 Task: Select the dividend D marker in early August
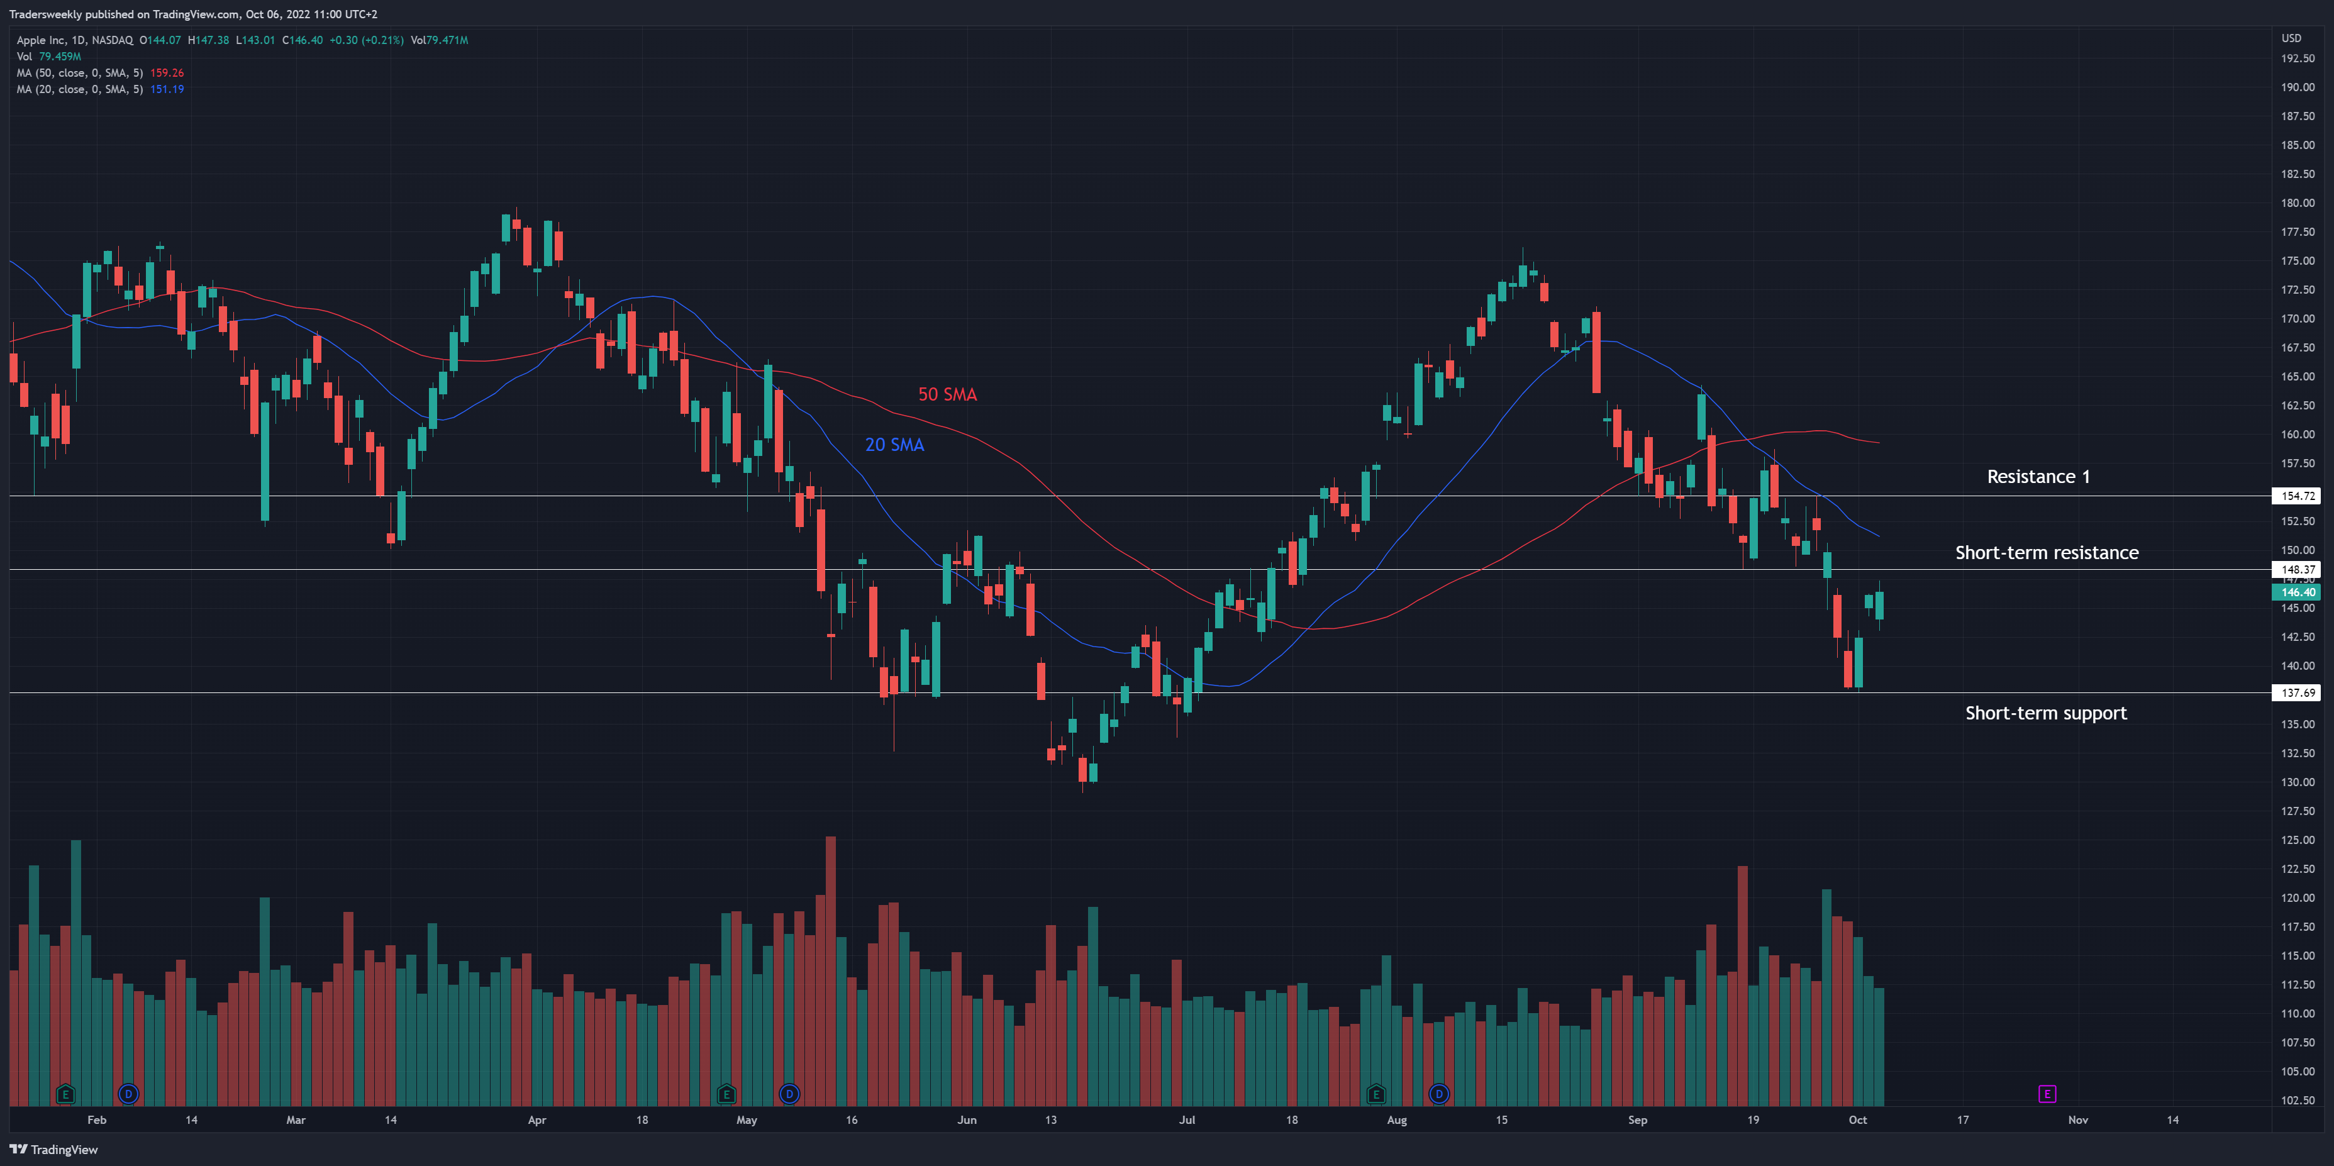1439,1094
